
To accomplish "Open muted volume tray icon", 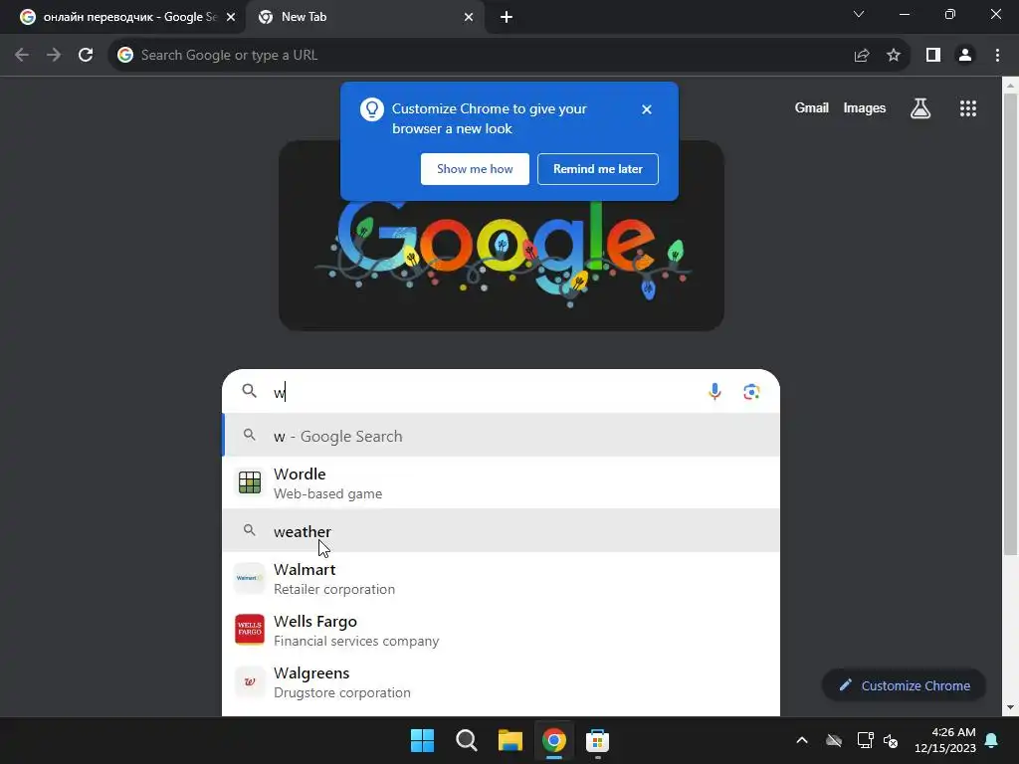I will point(891,740).
